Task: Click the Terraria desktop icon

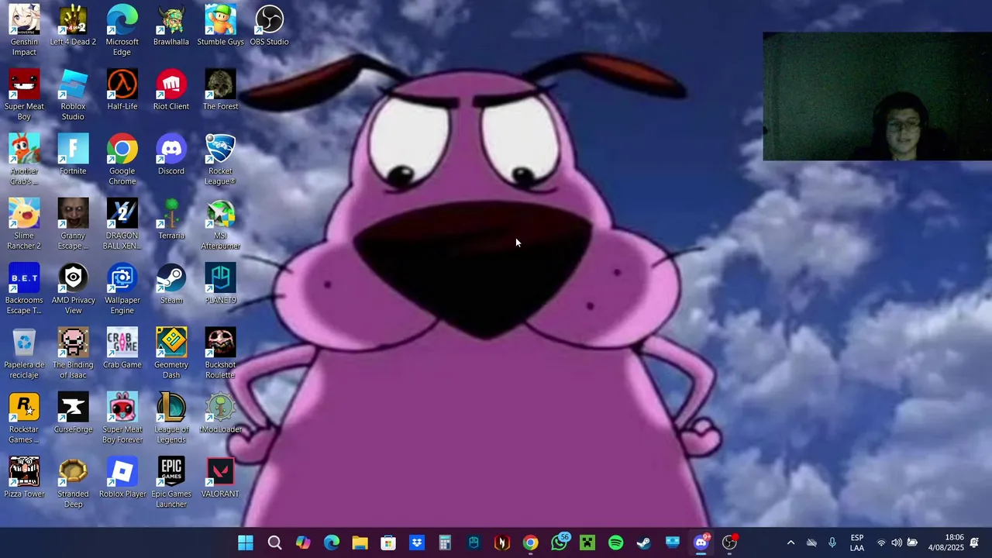Action: 171,219
